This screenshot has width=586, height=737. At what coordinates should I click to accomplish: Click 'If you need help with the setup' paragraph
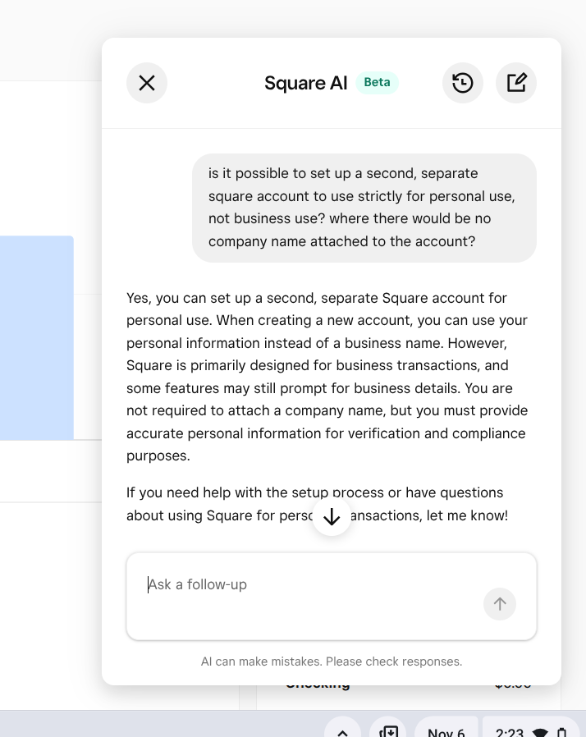(317, 504)
